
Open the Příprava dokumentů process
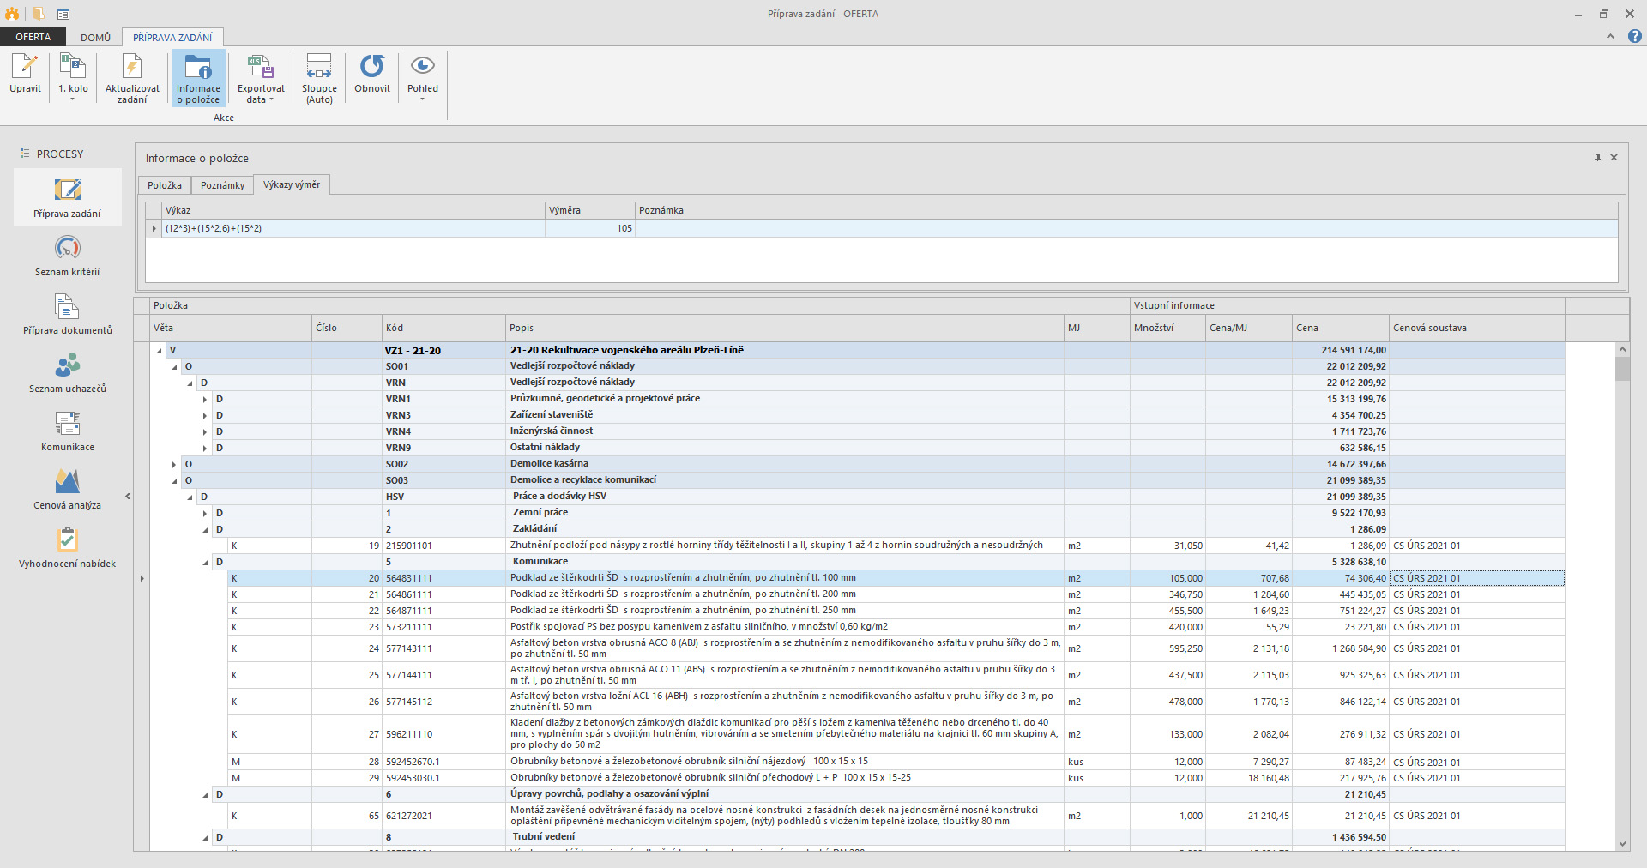pyautogui.click(x=68, y=314)
